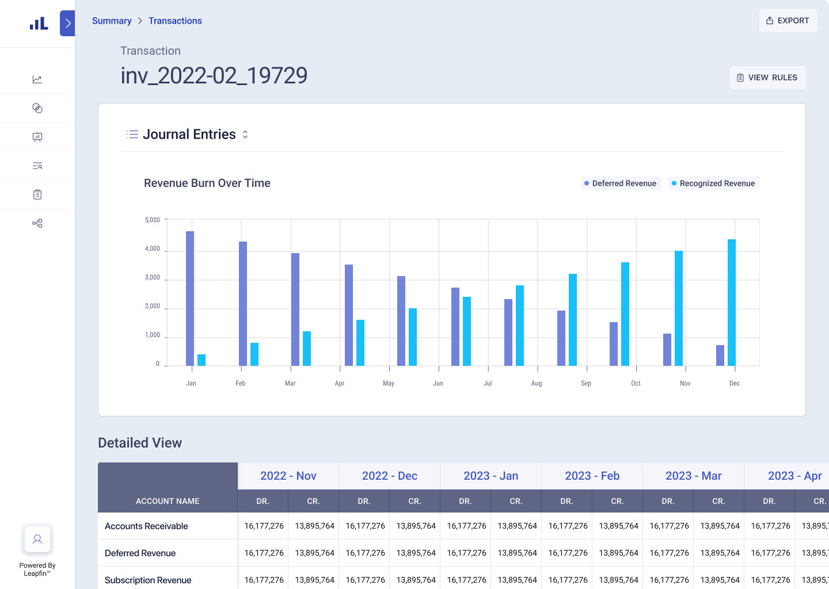
Task: Click the journal entries list icon
Action: (x=132, y=134)
